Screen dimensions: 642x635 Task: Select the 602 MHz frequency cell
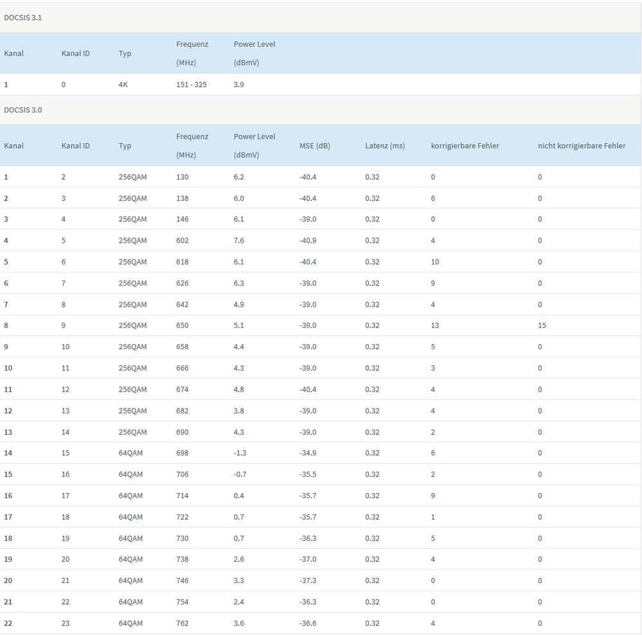(183, 241)
